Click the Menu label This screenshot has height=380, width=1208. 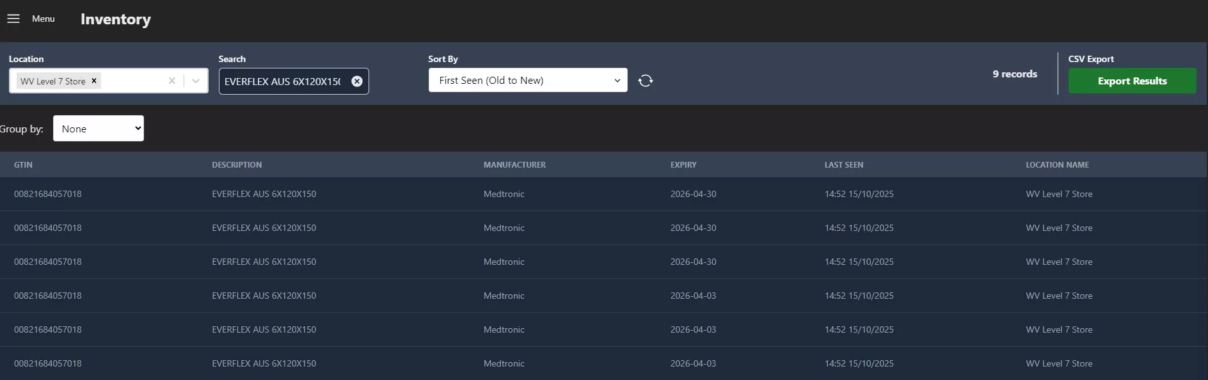click(44, 19)
